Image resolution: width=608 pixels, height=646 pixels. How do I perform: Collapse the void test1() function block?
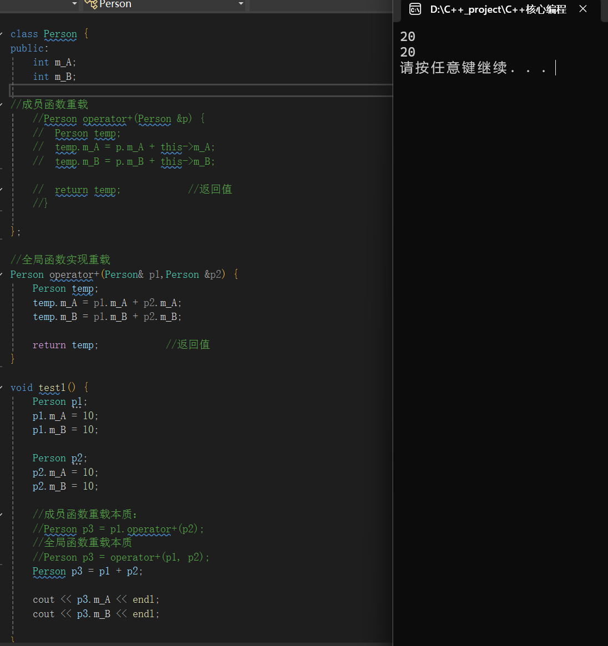1,387
